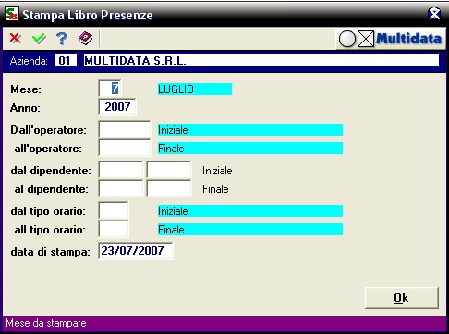The image size is (449, 334).
Task: Open help with the blue question mark
Action: pyautogui.click(x=62, y=39)
